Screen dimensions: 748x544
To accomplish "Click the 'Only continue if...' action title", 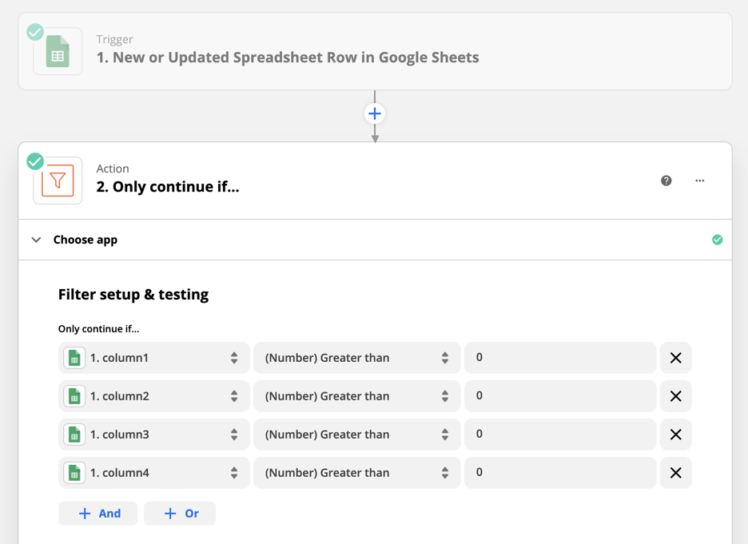I will tap(168, 187).
